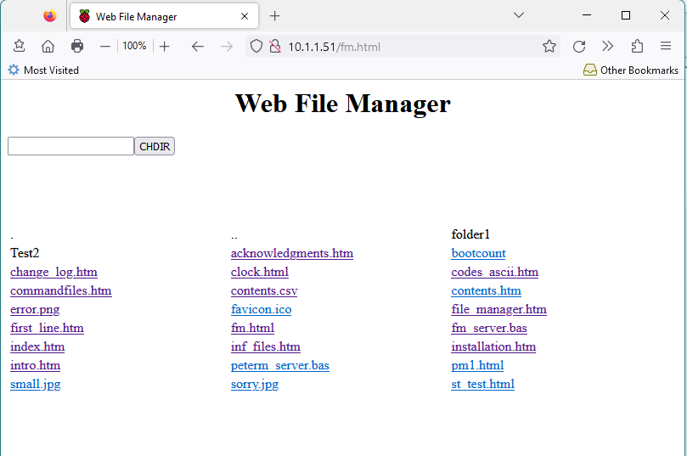Viewport: 687px width, 456px height.
Task: Expand the list all tabs chevron
Action: tap(519, 15)
